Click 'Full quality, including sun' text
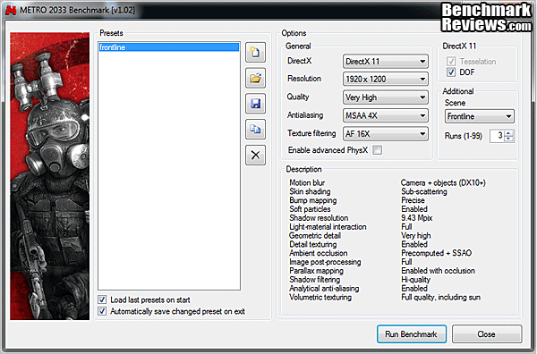This screenshot has width=537, height=354. click(x=440, y=297)
